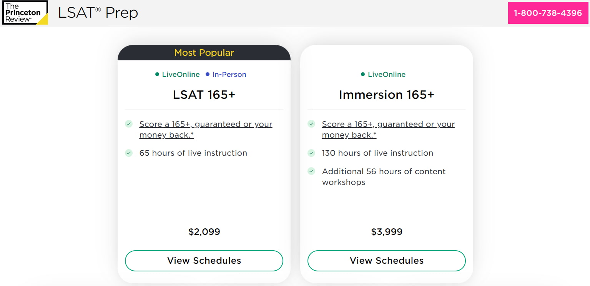Select the Immersion 165+ course heading
The width and height of the screenshot is (590, 286).
(387, 95)
